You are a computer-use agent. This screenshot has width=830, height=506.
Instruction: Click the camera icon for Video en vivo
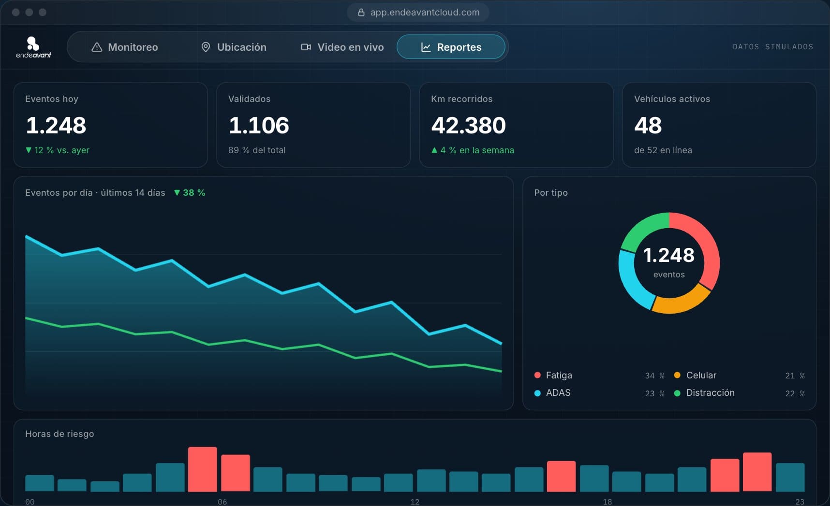click(306, 47)
